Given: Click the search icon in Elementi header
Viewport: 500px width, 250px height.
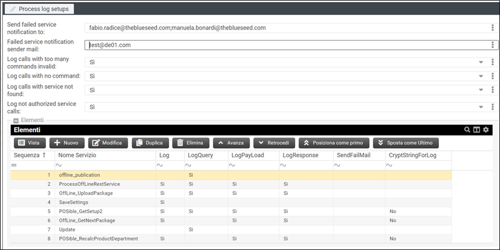Looking at the screenshot, I should tap(467, 130).
